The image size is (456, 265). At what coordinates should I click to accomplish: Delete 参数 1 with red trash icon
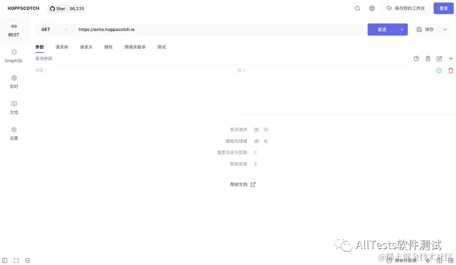[x=450, y=70]
